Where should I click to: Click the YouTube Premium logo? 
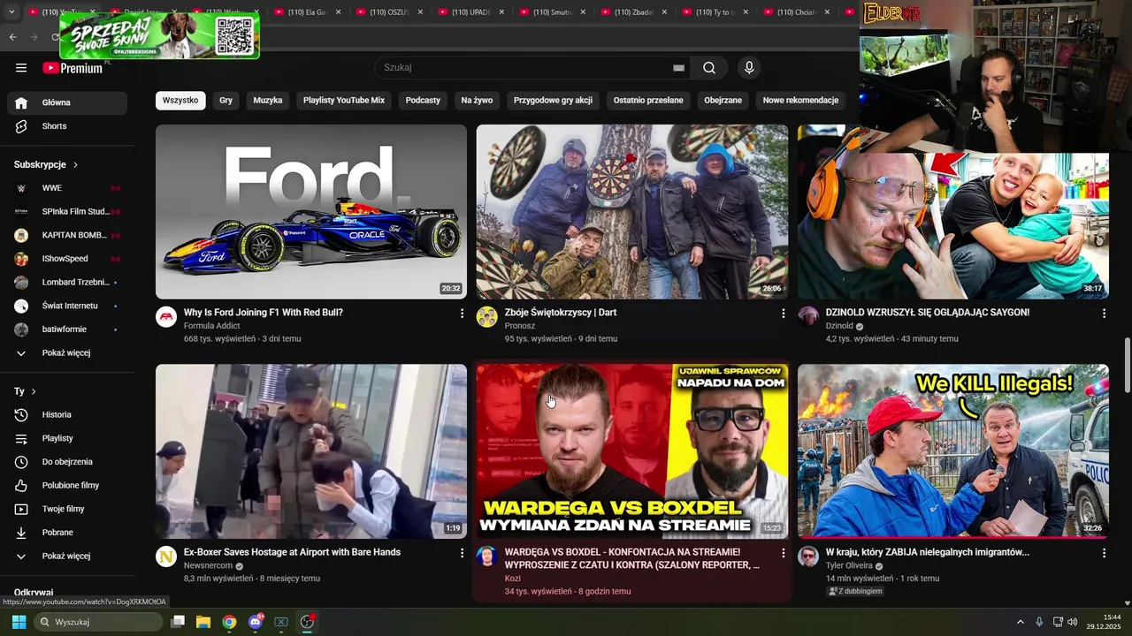pyautogui.click(x=73, y=68)
